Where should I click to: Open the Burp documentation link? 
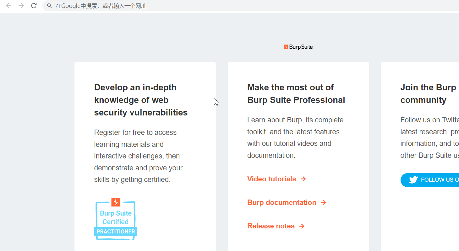pos(281,202)
